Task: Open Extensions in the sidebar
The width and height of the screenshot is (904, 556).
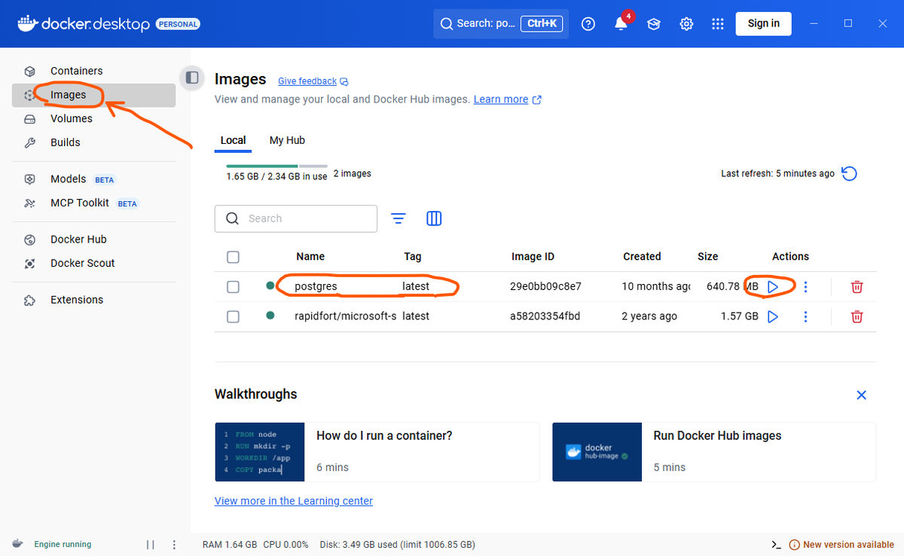Action: [93, 300]
